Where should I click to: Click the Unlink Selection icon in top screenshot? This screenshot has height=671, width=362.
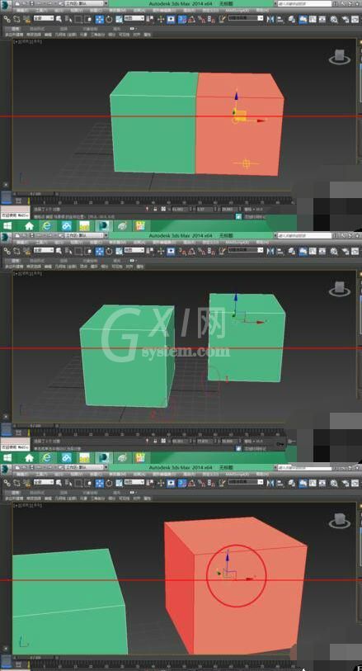tap(16, 19)
